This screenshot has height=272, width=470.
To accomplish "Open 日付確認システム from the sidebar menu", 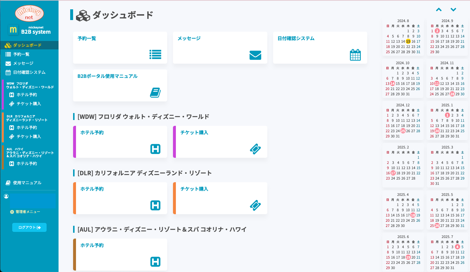I will (29, 72).
